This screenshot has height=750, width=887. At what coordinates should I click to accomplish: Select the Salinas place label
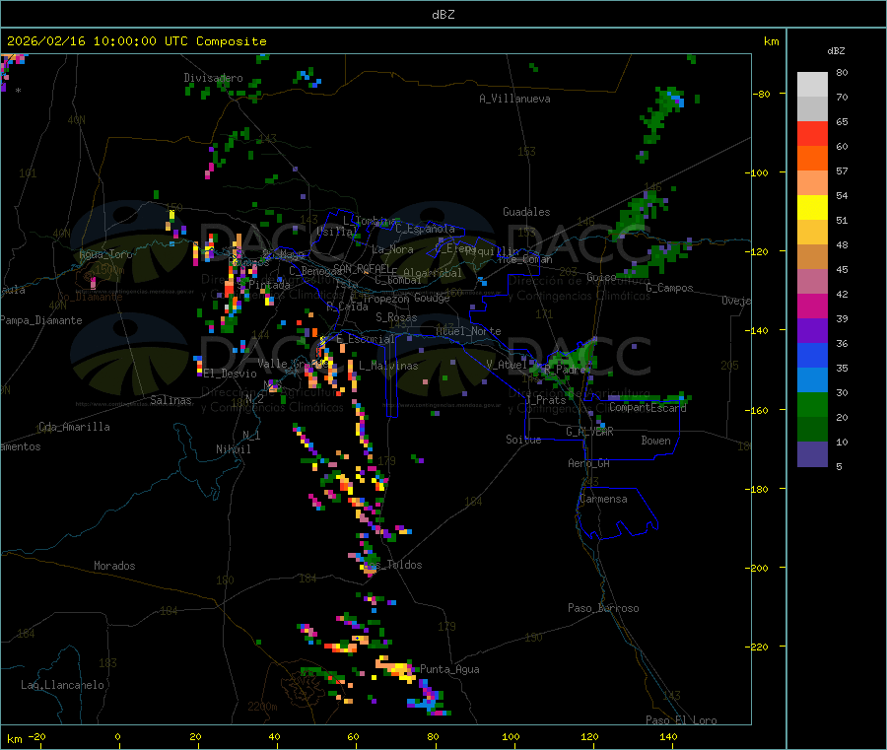(x=171, y=400)
